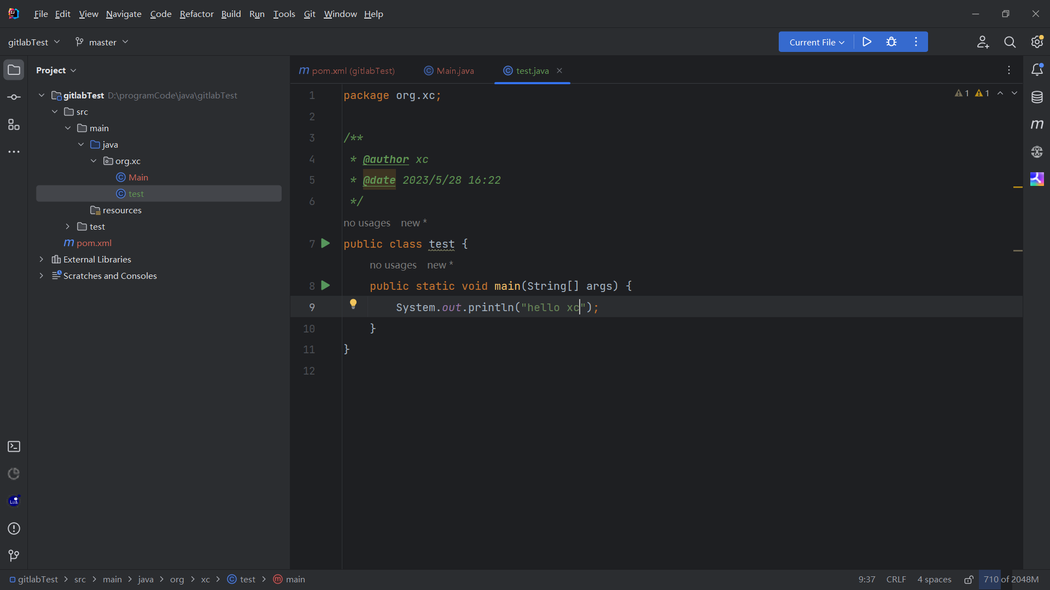Collapse the gitlabTest project root
This screenshot has width=1050, height=590.
[x=42, y=95]
